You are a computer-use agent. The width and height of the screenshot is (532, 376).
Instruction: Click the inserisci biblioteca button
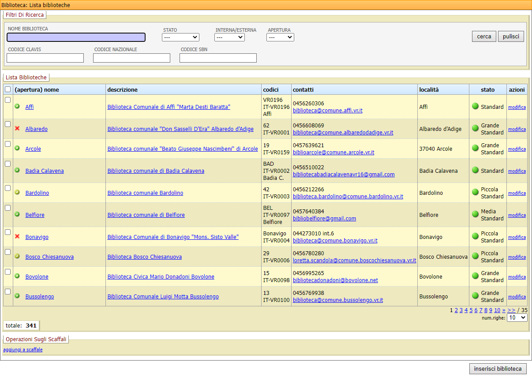click(498, 369)
